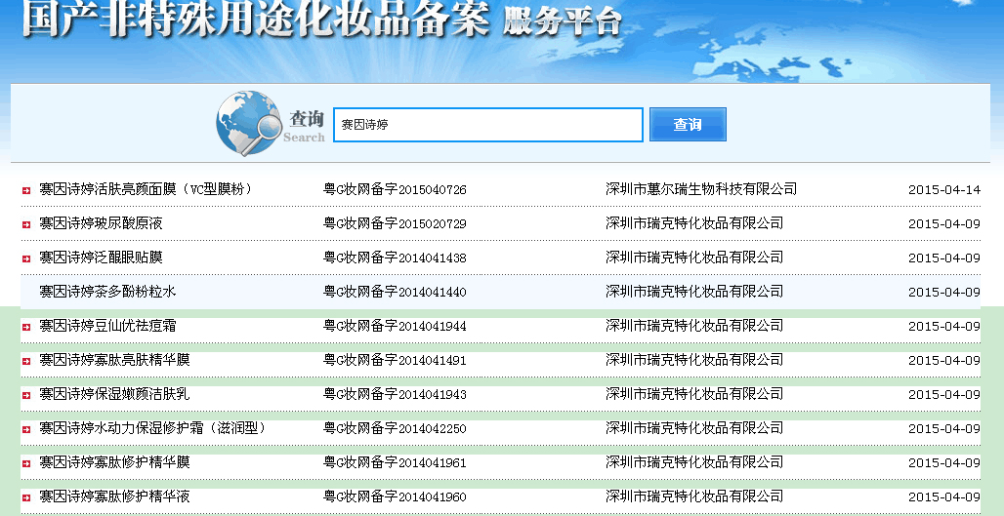Click company name in 水动力保湿修护霜 row
This screenshot has height=516, width=1004.
tap(694, 428)
